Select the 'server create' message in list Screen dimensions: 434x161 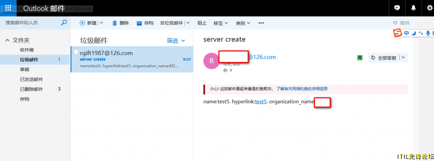(132, 59)
